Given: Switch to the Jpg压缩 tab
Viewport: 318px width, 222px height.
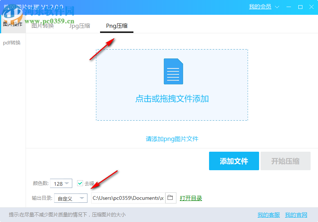Looking at the screenshot, I should [79, 26].
